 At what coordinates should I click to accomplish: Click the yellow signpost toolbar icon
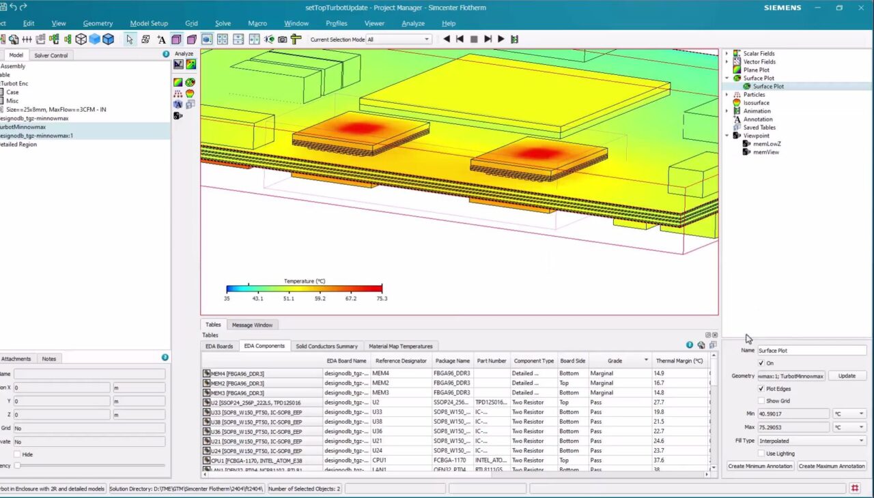coord(296,40)
